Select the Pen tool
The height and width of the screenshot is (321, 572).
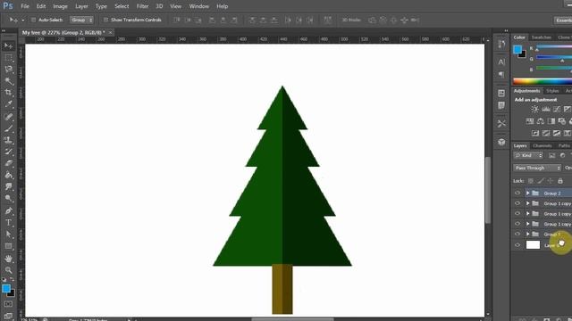[x=8, y=210]
